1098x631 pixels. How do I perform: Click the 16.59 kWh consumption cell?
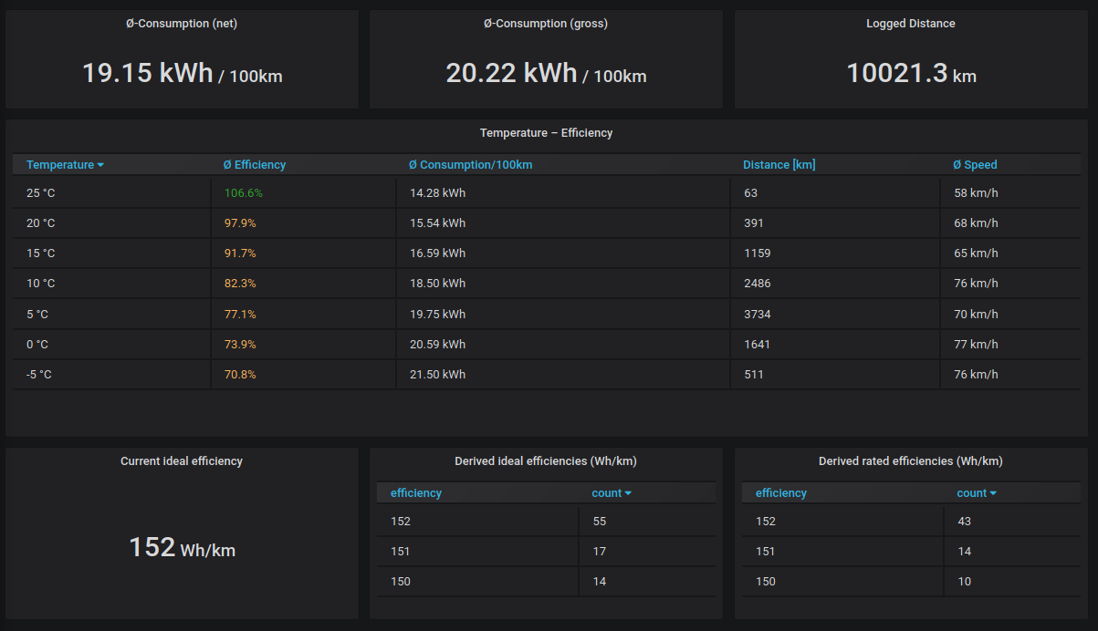coord(563,253)
